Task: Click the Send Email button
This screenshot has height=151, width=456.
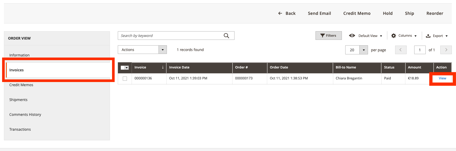Action: (x=319, y=13)
